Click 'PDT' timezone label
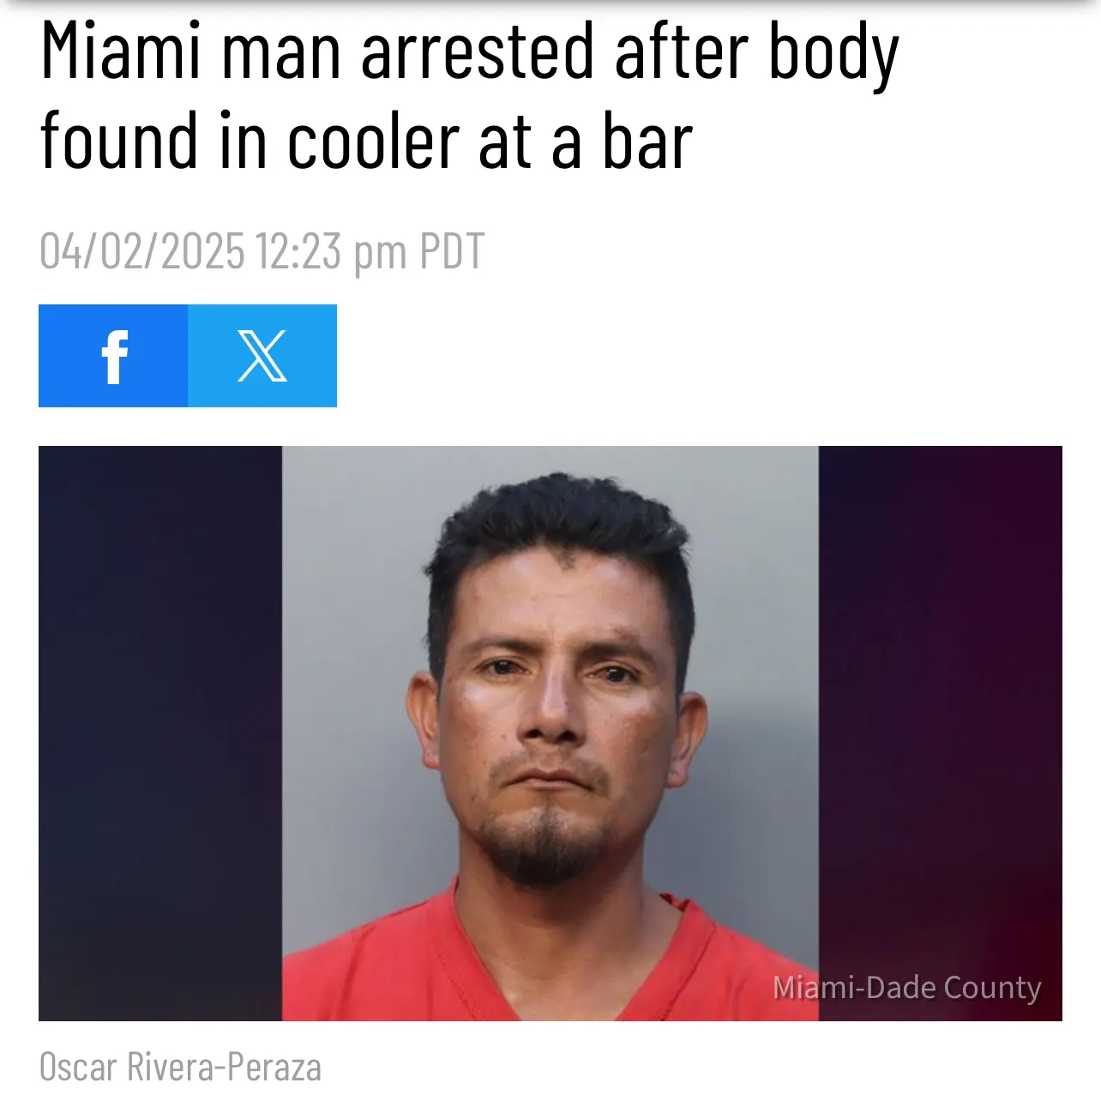This screenshot has width=1101, height=1101. (452, 251)
